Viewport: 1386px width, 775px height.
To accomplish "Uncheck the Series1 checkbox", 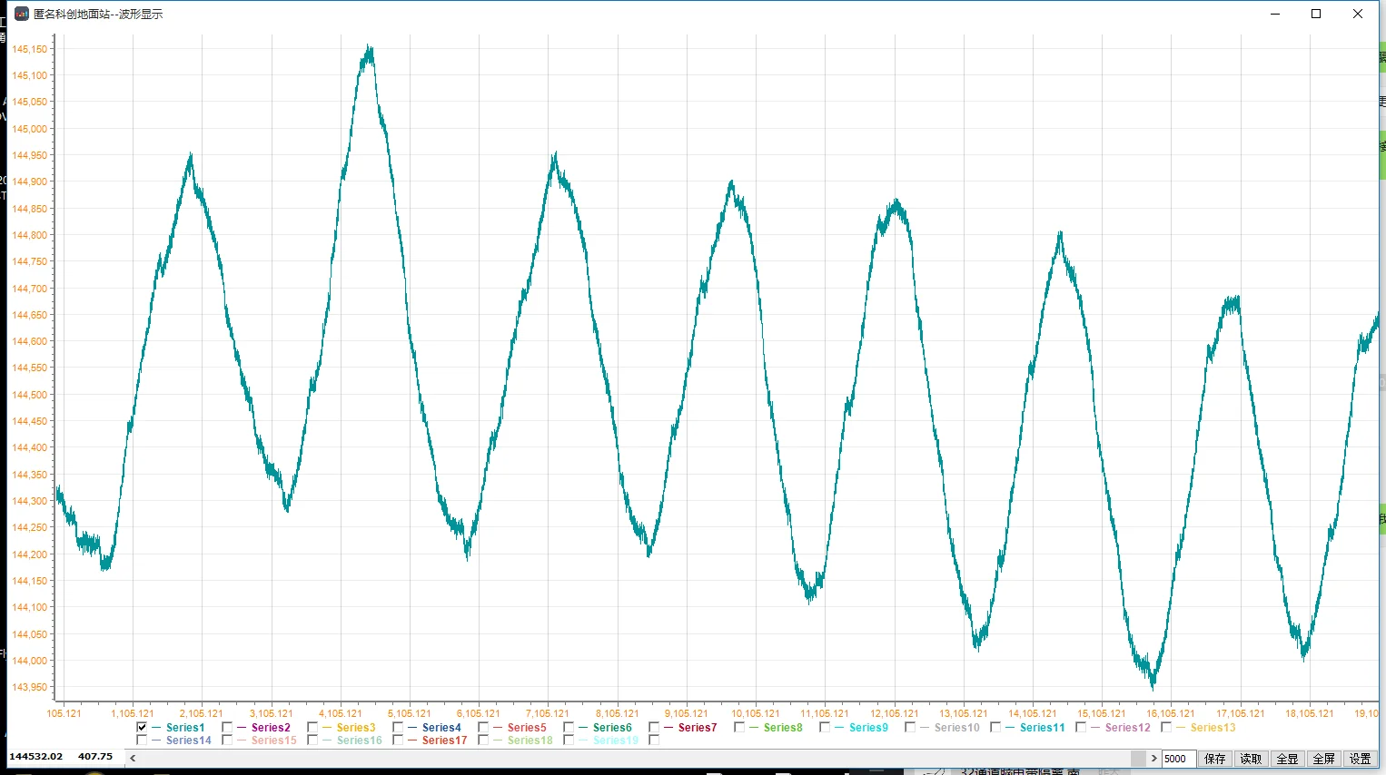I will tap(142, 728).
